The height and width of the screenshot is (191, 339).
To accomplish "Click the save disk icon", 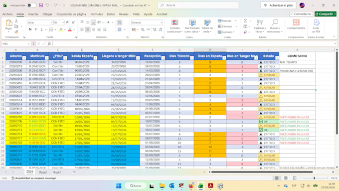I will [41, 5].
